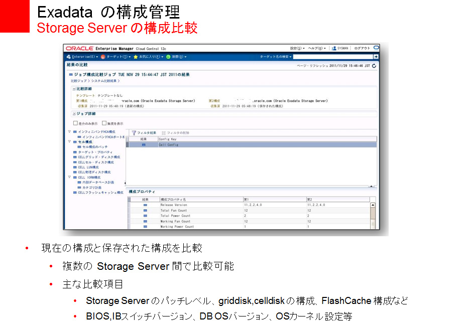
Task: Click the システム比較結果 breadcrumb link
Action: coord(103,81)
